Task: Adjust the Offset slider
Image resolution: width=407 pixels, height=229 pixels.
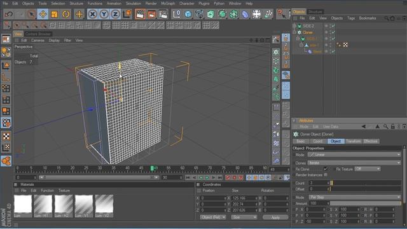Action: point(366,189)
